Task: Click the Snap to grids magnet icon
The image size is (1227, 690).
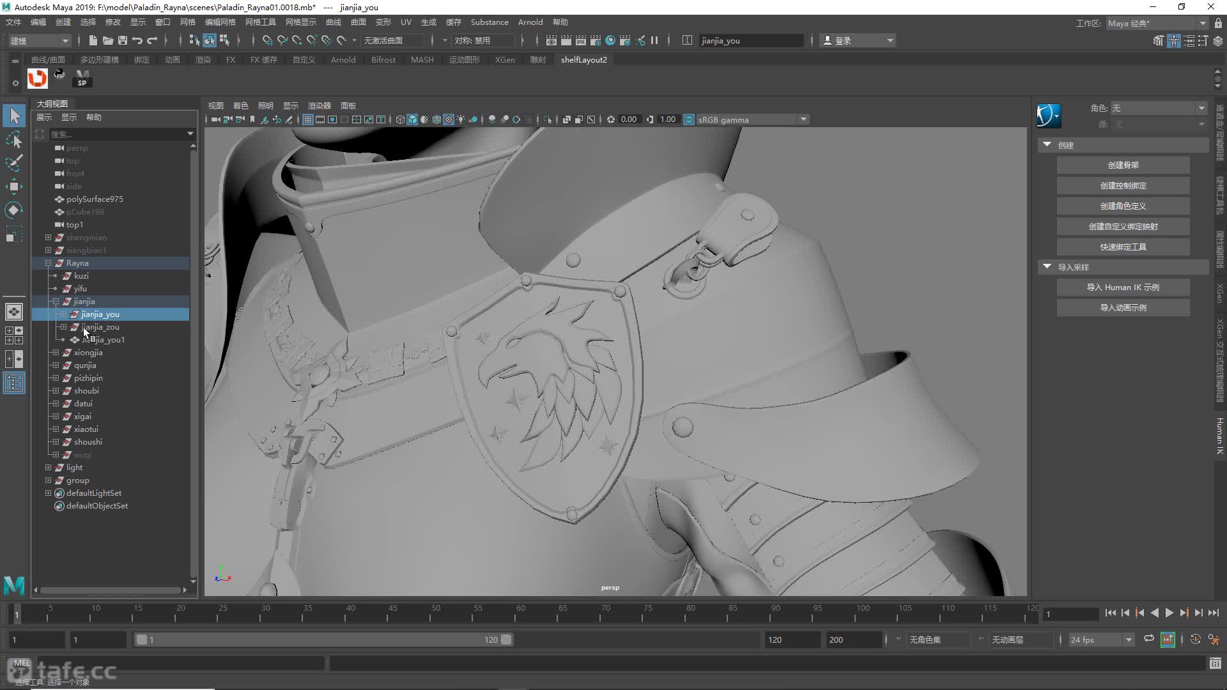Action: (x=267, y=40)
